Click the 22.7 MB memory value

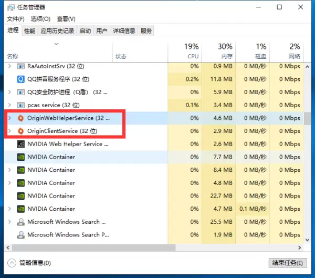point(221,195)
